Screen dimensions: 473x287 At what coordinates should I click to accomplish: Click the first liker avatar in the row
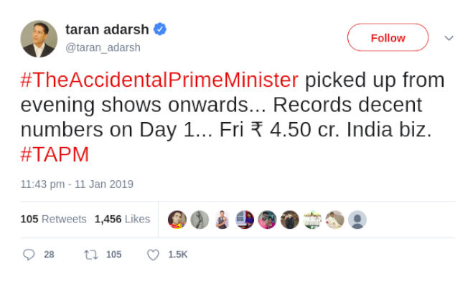pyautogui.click(x=177, y=220)
